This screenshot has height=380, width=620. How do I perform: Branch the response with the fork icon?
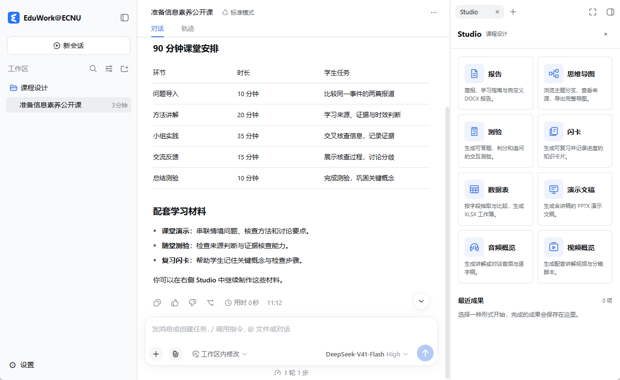pos(210,303)
